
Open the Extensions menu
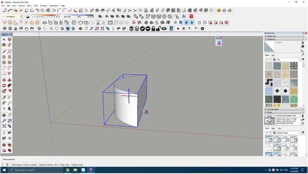[x=54, y=6]
